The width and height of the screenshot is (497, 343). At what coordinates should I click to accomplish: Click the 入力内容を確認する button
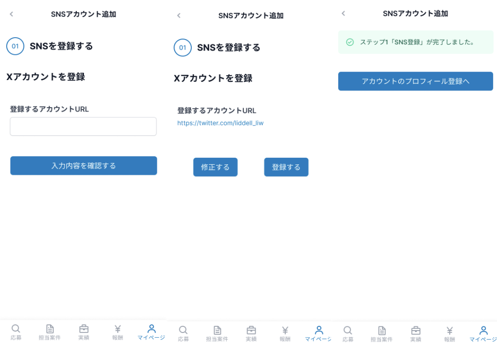[83, 166]
